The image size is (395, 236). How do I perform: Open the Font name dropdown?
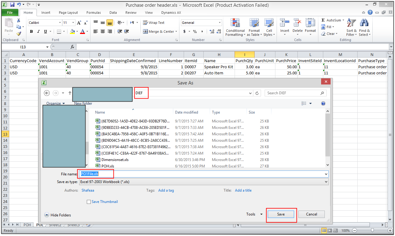point(60,23)
